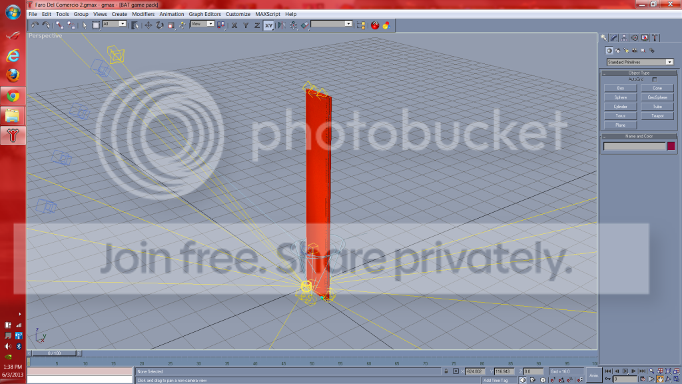The height and width of the screenshot is (384, 682).
Task: Toggle the Anim animate button
Action: point(593,375)
